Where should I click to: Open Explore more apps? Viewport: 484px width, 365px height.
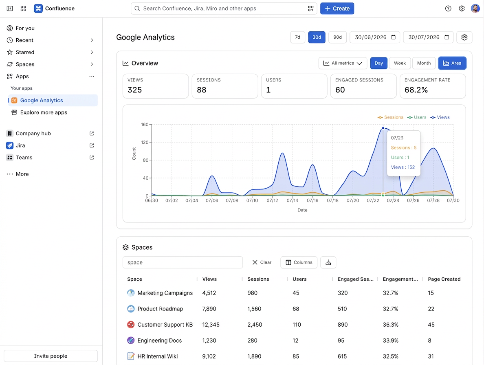[x=39, y=112]
